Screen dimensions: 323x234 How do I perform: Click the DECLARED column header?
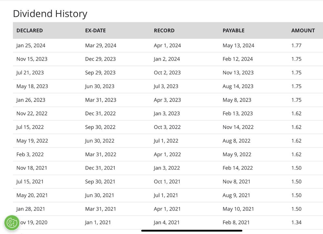point(30,30)
